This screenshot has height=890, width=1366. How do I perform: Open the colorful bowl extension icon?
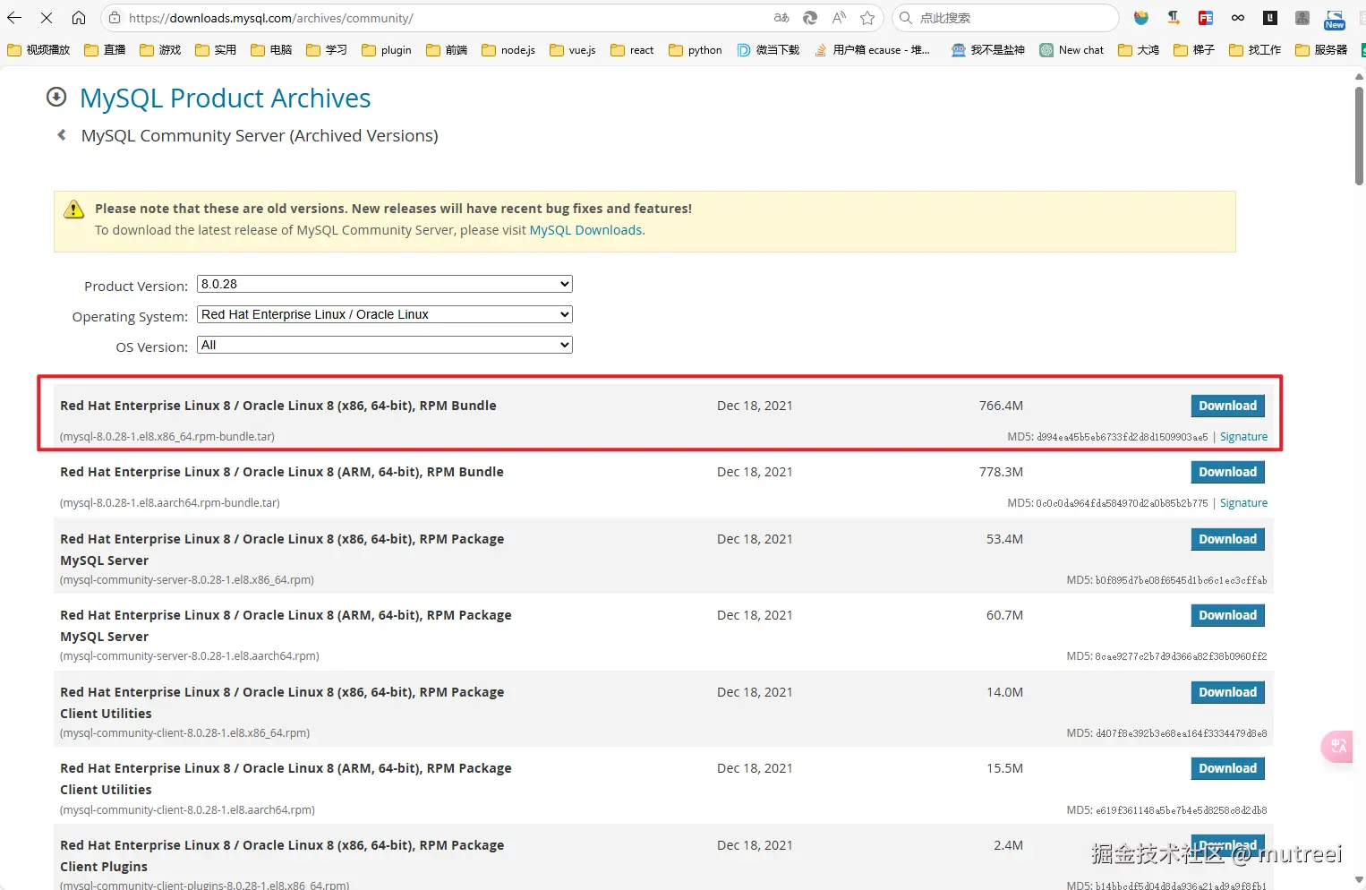(x=1141, y=18)
